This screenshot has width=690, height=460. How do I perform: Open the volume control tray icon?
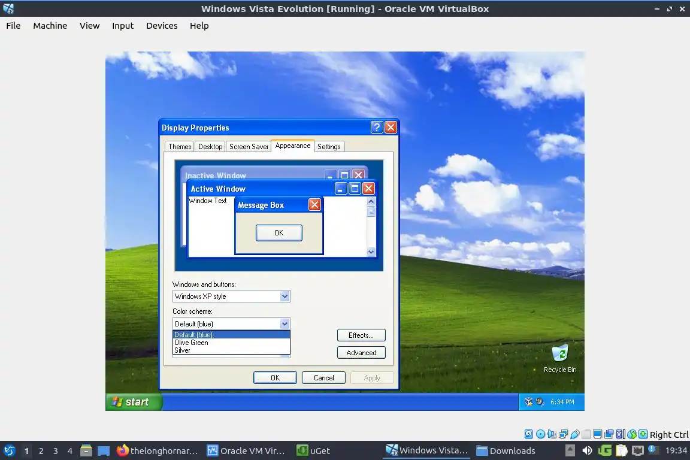coord(587,450)
